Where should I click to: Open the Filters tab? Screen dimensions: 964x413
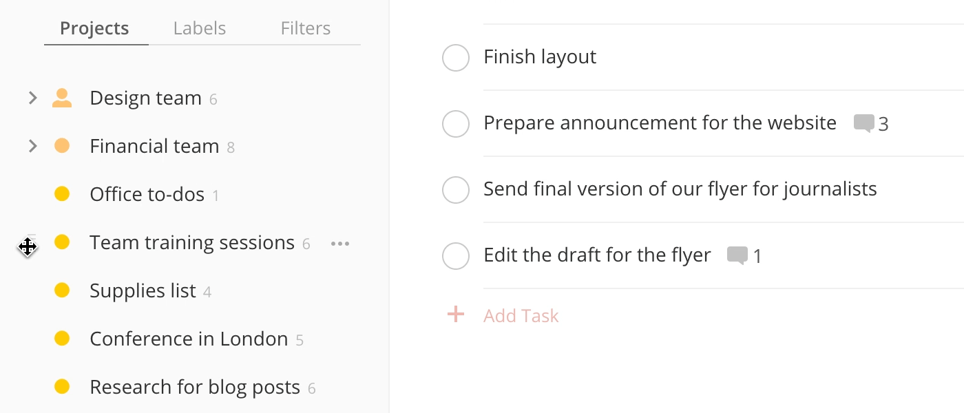click(306, 28)
